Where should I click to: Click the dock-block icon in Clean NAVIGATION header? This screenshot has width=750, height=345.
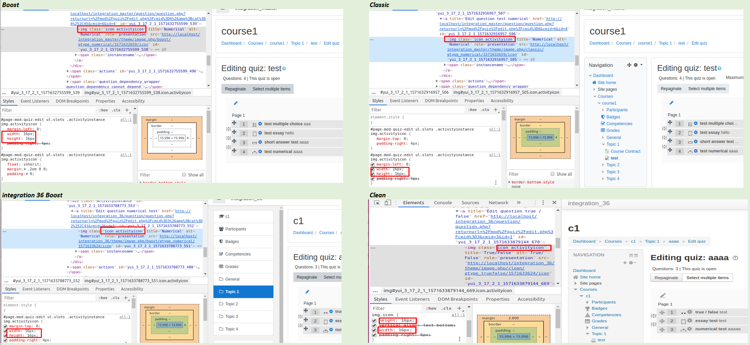(x=636, y=255)
